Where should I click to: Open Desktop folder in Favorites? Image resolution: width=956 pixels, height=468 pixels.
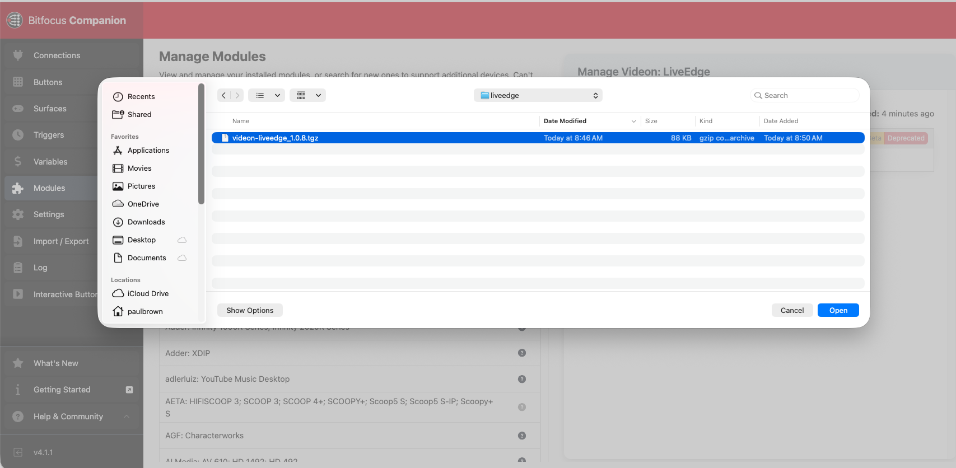142,240
